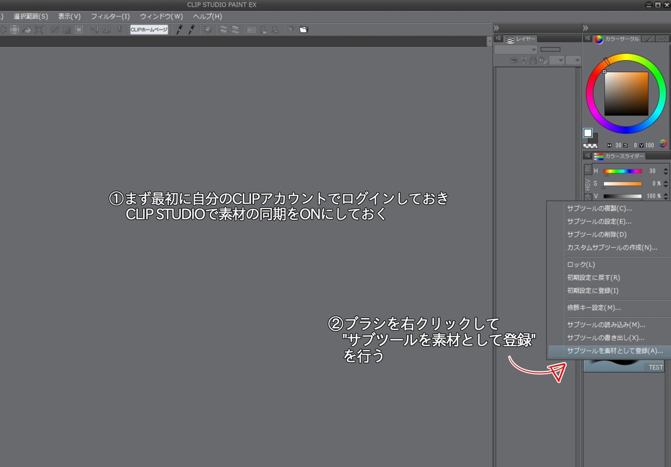
Task: Click the funnel icon beside the folder icon
Action: 291,30
